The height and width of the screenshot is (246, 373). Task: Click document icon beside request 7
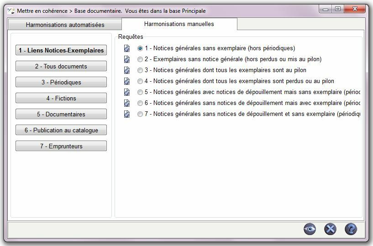coord(127,114)
